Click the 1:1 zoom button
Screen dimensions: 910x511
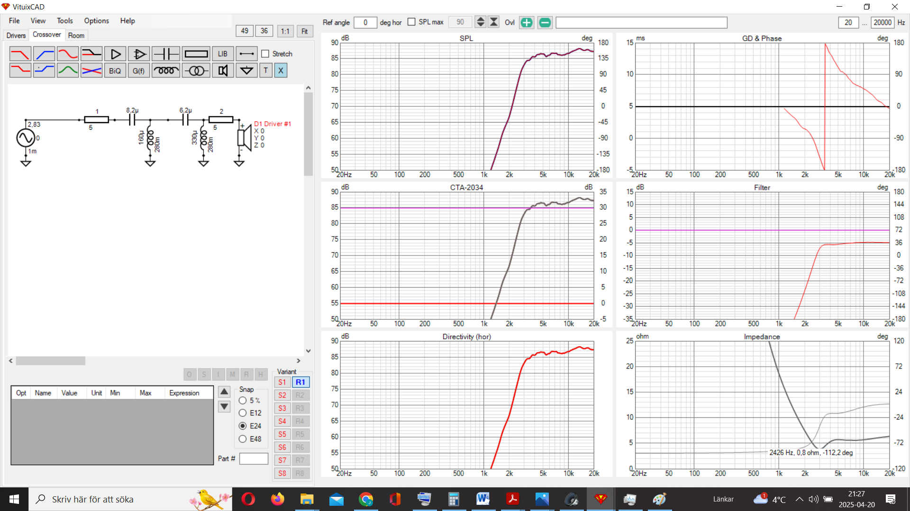pyautogui.click(x=285, y=31)
